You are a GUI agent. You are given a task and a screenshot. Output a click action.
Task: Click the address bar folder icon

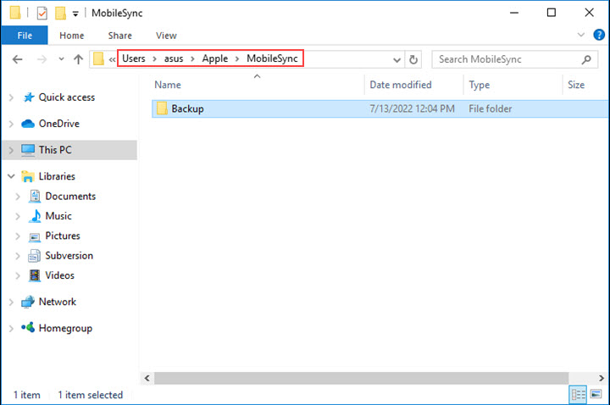point(98,59)
